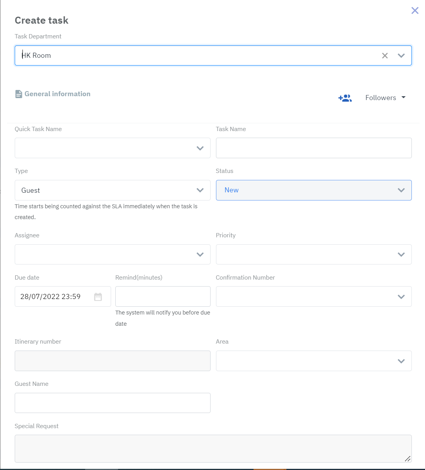The height and width of the screenshot is (470, 425).
Task: Expand the Task Department dropdown arrow
Action: [401, 55]
